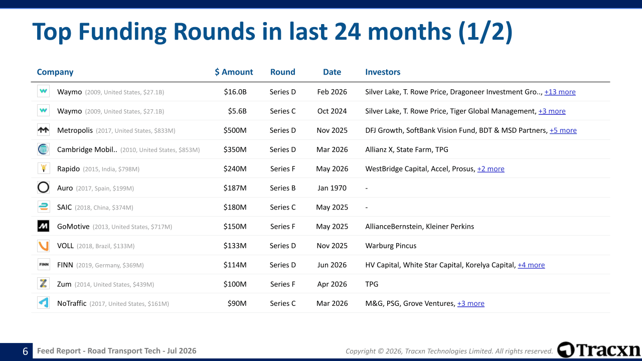Screen dimensions: 642x361
Task: Click the Investors column header
Action: pos(383,72)
